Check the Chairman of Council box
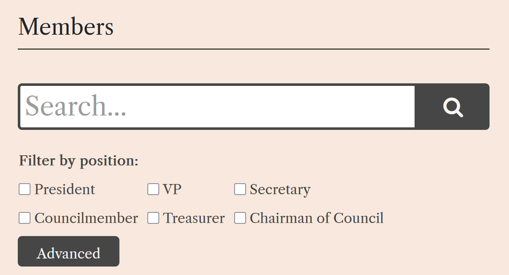This screenshot has height=275, width=509. point(240,218)
